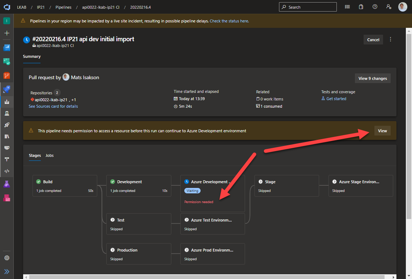Open the more actions ellipsis menu
This screenshot has width=412, height=279.
pos(390,40)
